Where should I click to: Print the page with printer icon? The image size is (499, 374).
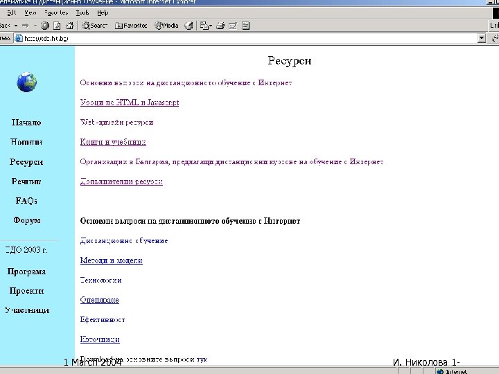(x=220, y=26)
